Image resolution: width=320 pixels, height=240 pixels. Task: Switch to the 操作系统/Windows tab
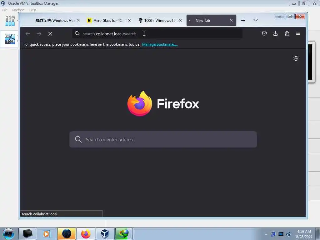[x=55, y=20]
